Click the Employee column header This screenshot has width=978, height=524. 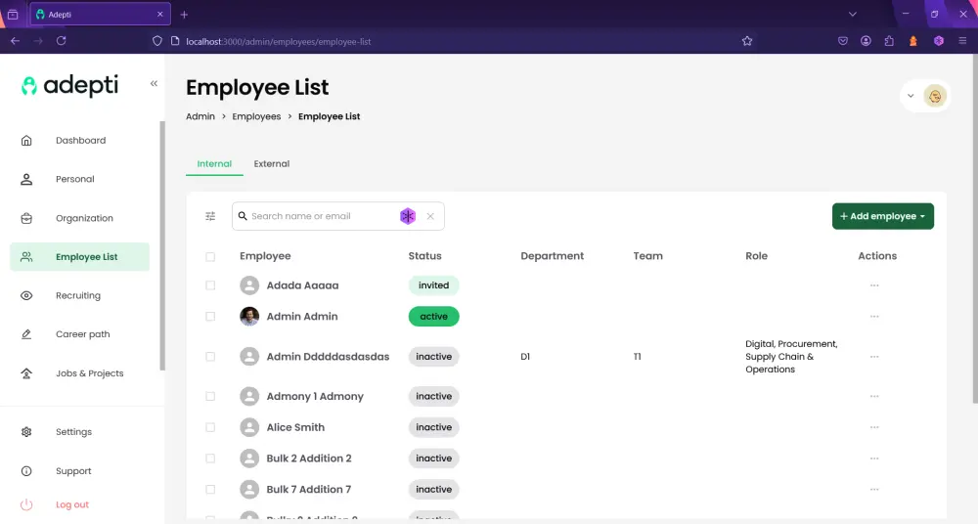(x=265, y=256)
